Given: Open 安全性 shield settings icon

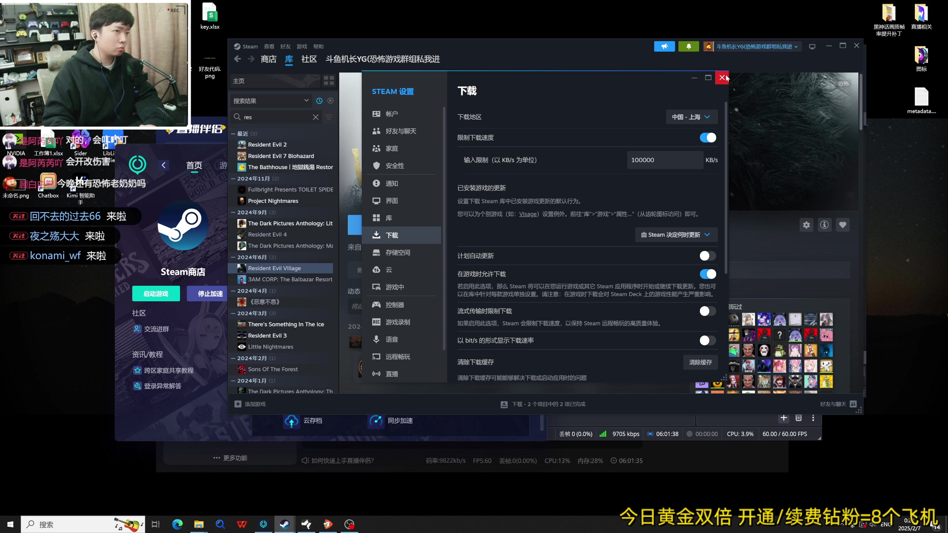Looking at the screenshot, I should pyautogui.click(x=376, y=165).
